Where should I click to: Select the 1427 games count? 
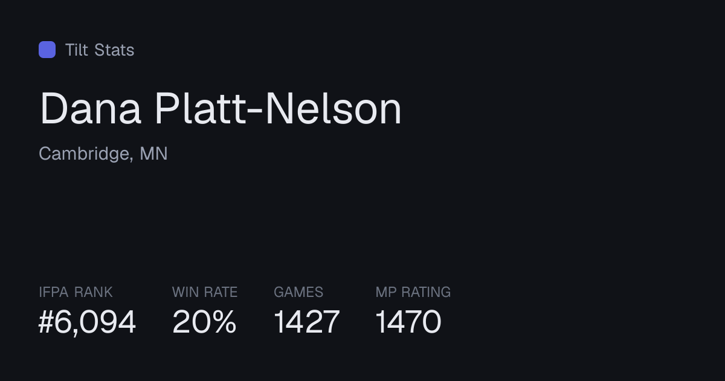tap(307, 322)
